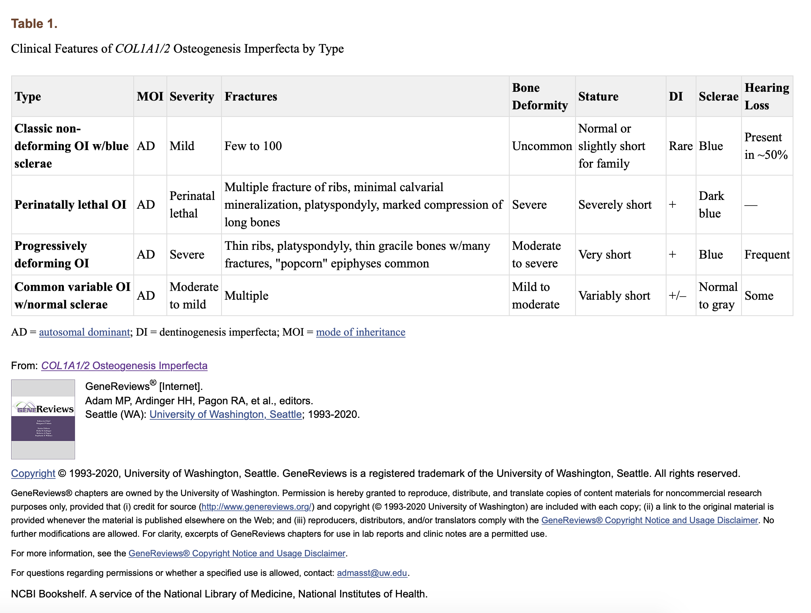Click the Bone Deformity column header
The width and height of the screenshot is (811, 613).
(540, 97)
